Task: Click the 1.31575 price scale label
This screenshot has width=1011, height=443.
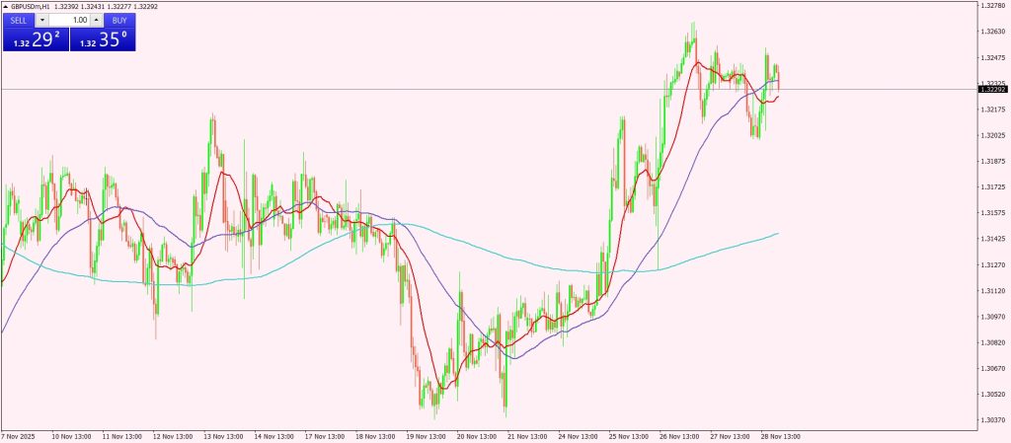Action: (991, 212)
